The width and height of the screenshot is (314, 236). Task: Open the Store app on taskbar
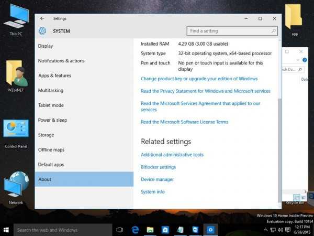click(x=165, y=230)
